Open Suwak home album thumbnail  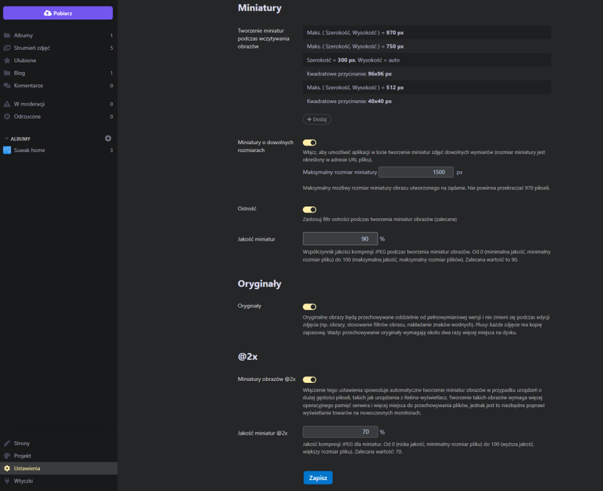pyautogui.click(x=7, y=150)
